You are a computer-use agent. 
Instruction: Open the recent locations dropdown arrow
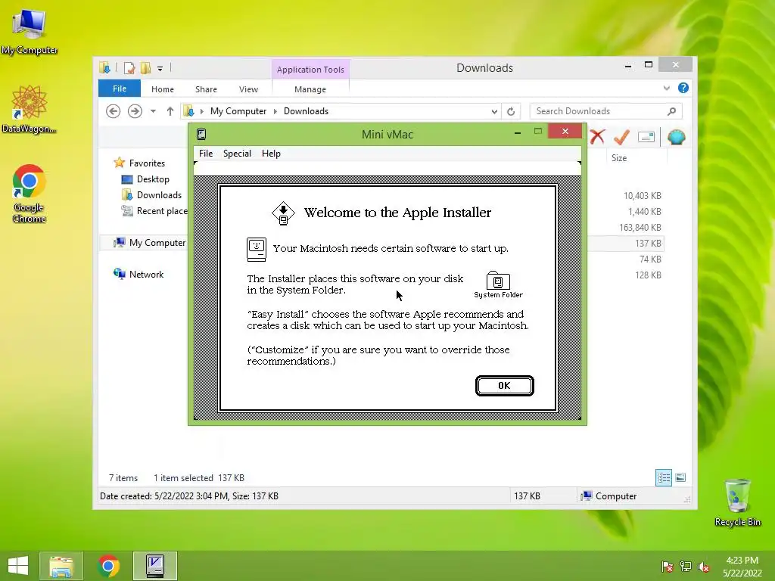coord(153,111)
